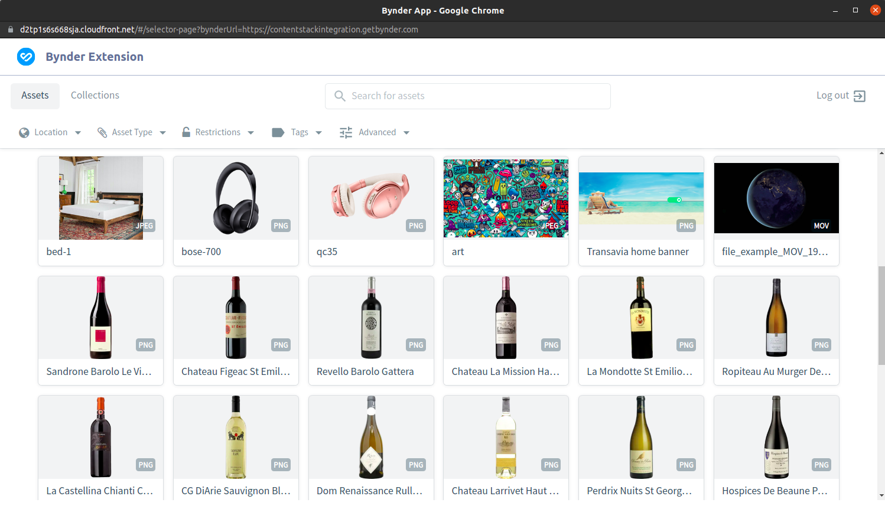Click the Bynder logo icon
Image resolution: width=885 pixels, height=509 pixels.
pyautogui.click(x=26, y=57)
